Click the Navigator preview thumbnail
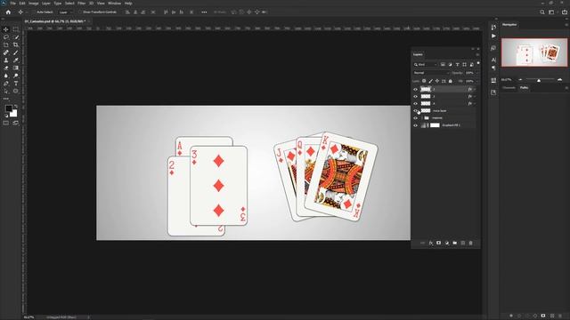 534,52
